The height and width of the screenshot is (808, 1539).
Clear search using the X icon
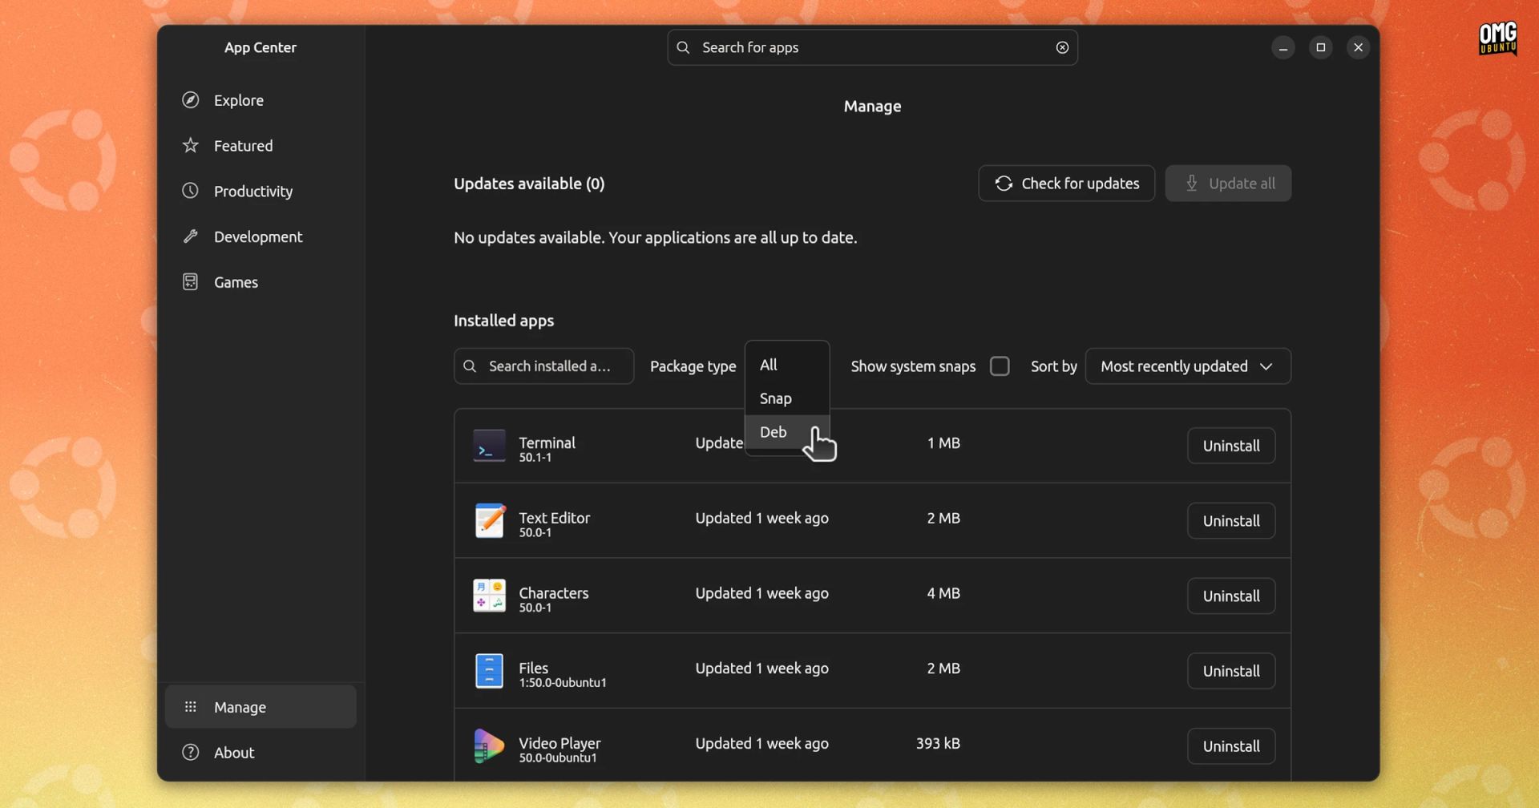click(1062, 47)
